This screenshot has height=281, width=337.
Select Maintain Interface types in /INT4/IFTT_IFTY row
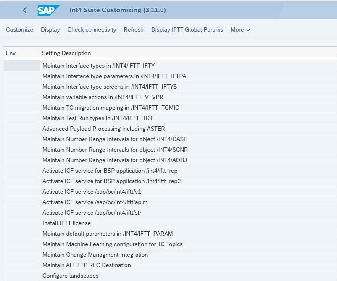(98, 66)
